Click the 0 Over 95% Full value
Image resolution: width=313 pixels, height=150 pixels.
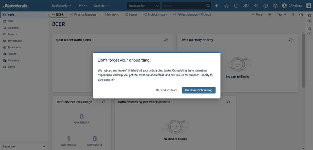(95, 139)
